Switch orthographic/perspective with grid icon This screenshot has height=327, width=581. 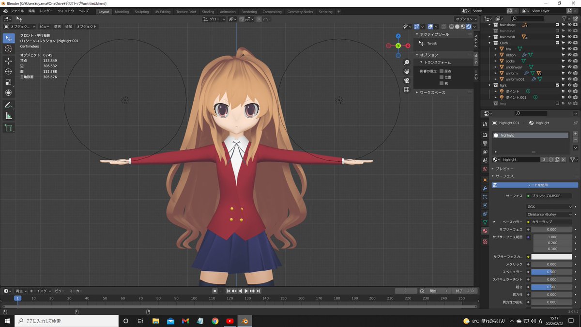[407, 90]
